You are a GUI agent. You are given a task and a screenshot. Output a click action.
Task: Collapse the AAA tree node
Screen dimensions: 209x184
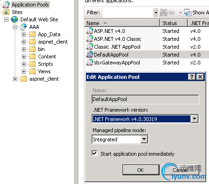point(15,27)
